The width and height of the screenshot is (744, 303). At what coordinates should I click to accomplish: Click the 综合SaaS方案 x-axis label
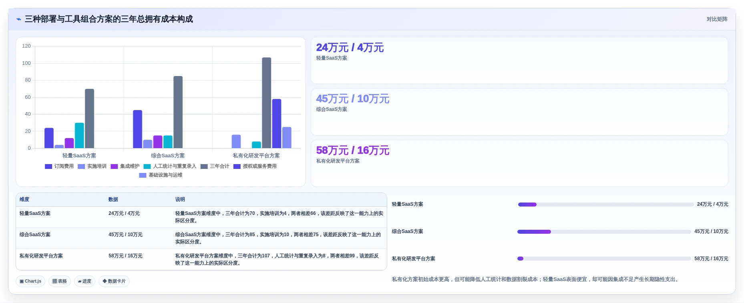pyautogui.click(x=168, y=156)
